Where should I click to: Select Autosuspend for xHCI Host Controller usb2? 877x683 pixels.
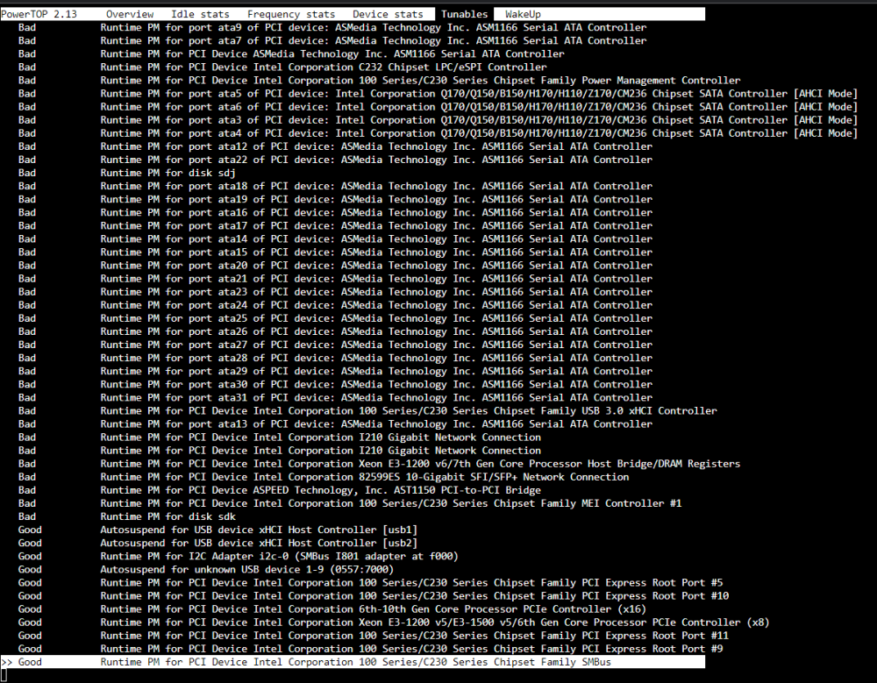coord(218,543)
